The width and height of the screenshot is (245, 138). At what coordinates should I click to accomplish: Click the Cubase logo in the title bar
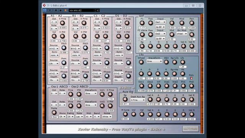point(44,5)
